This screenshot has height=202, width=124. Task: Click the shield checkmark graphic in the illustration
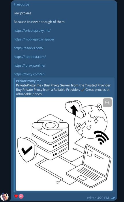point(27,149)
